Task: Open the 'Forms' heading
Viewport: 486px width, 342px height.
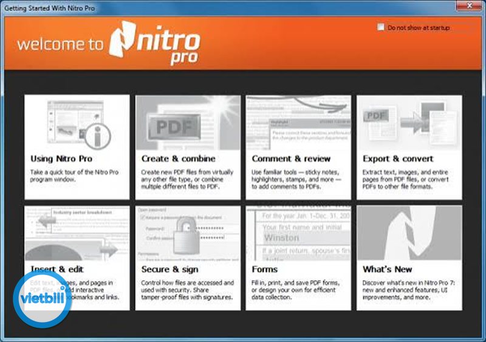Action: 264,269
